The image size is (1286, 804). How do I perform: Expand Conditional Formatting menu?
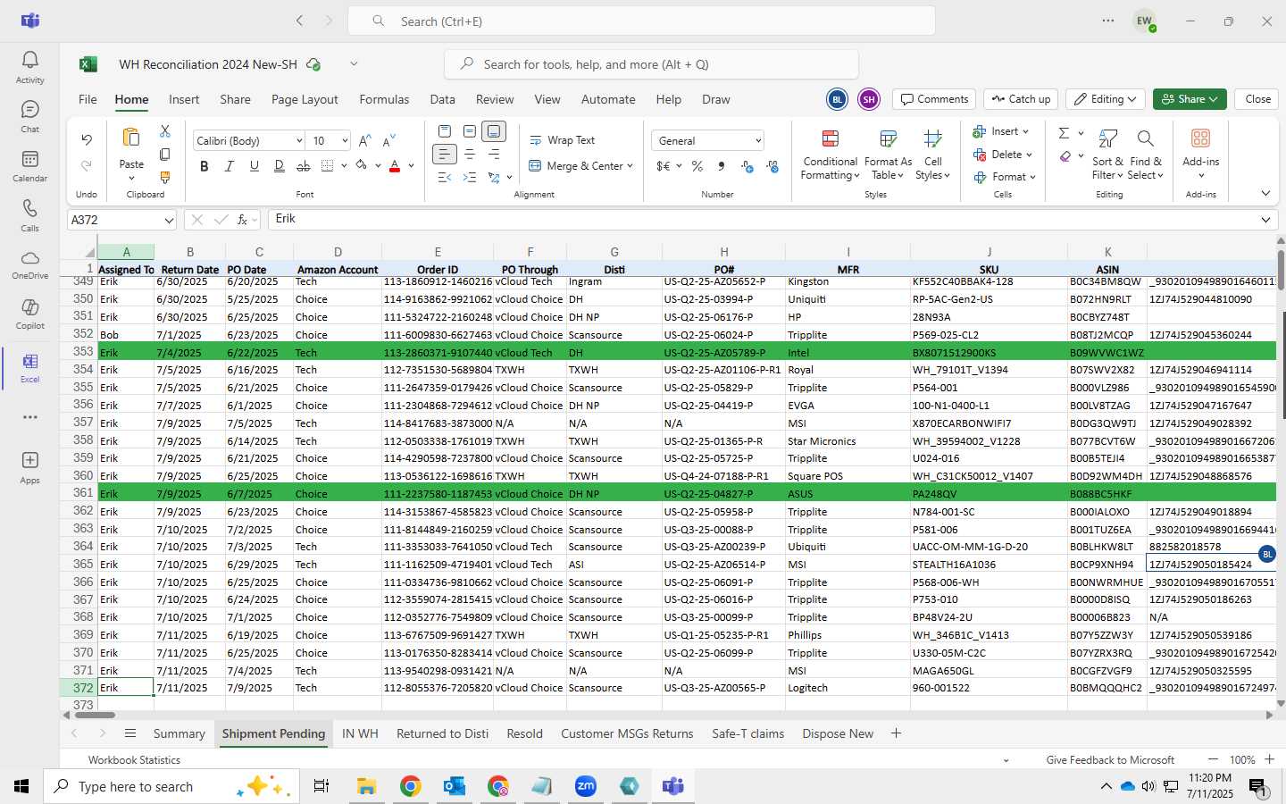click(830, 155)
